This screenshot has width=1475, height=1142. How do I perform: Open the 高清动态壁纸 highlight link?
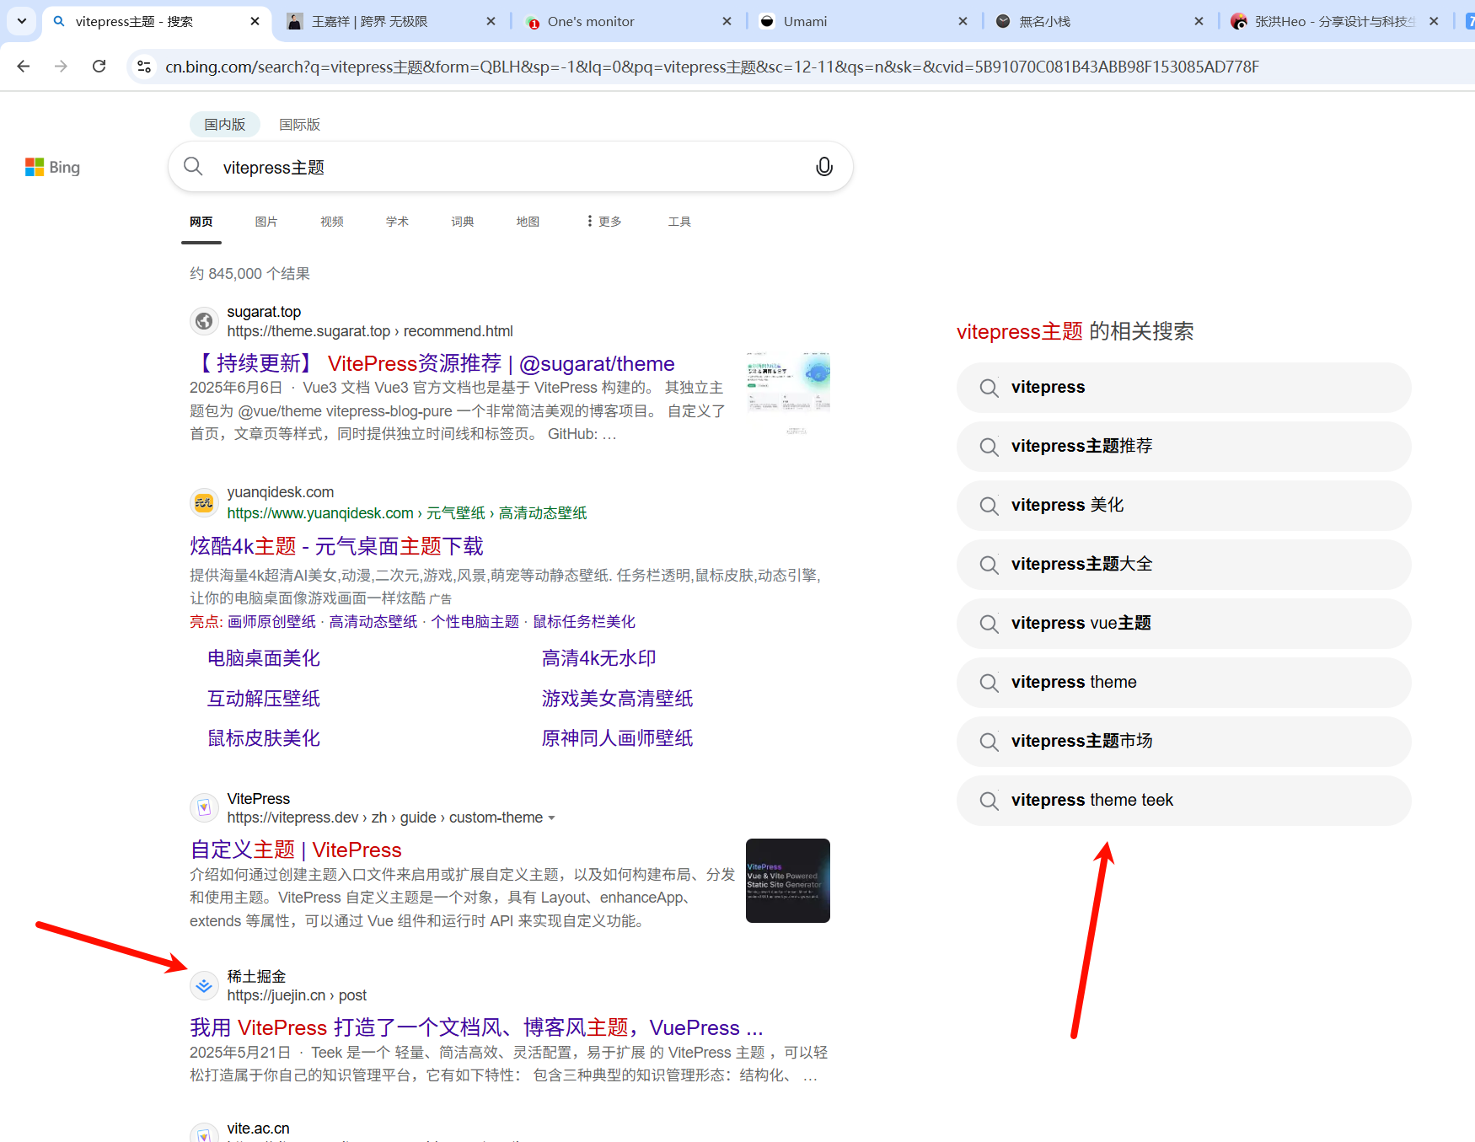[x=373, y=622]
